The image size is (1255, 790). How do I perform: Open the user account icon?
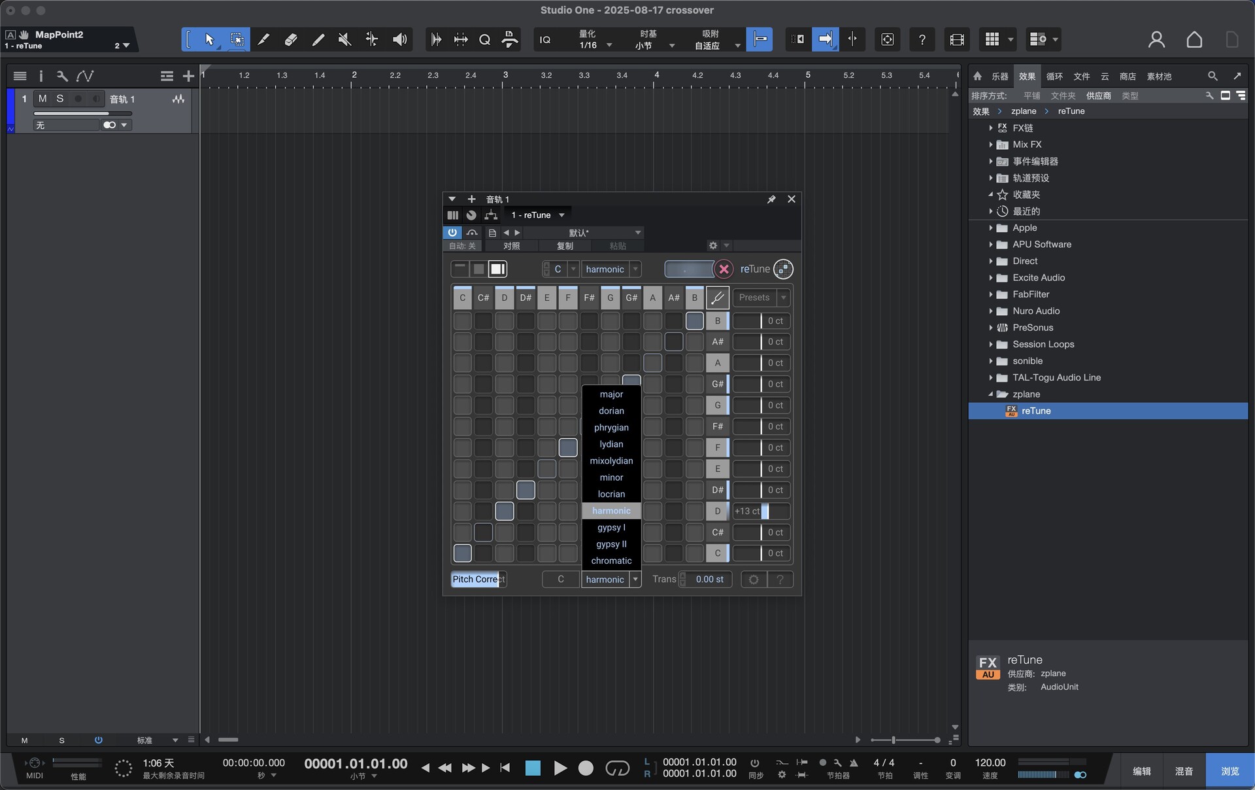pyautogui.click(x=1156, y=40)
